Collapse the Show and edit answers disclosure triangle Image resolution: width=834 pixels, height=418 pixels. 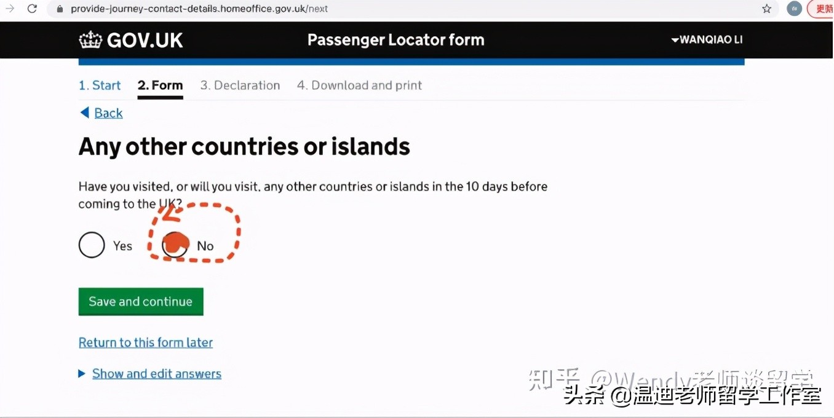[82, 373]
